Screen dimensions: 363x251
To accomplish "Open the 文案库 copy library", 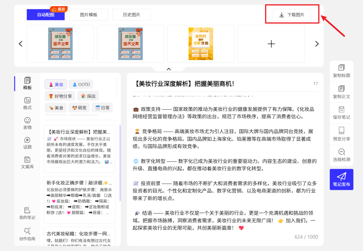I will tap(27, 163).
